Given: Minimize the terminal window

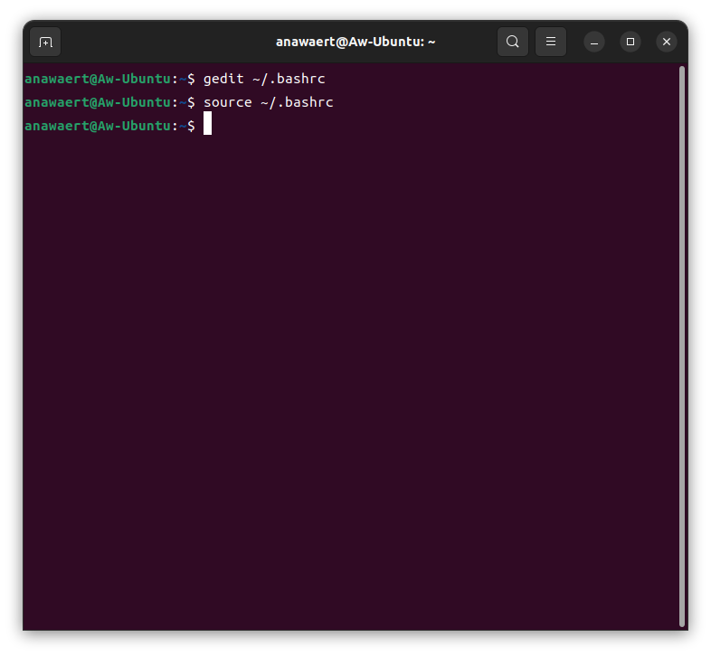Looking at the screenshot, I should pos(594,42).
